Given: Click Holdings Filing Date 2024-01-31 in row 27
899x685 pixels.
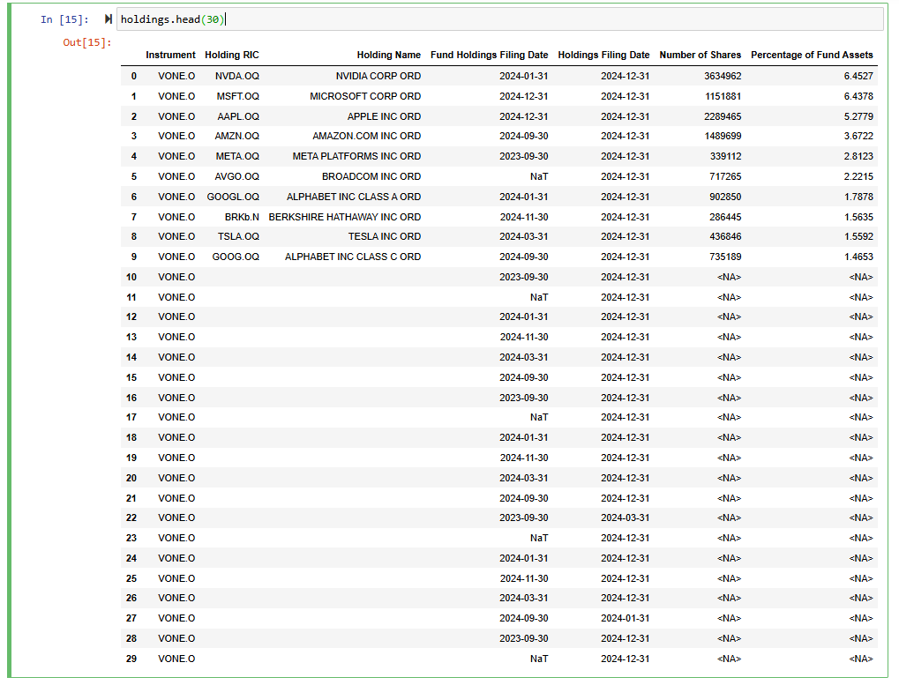Looking at the screenshot, I should pyautogui.click(x=625, y=619).
